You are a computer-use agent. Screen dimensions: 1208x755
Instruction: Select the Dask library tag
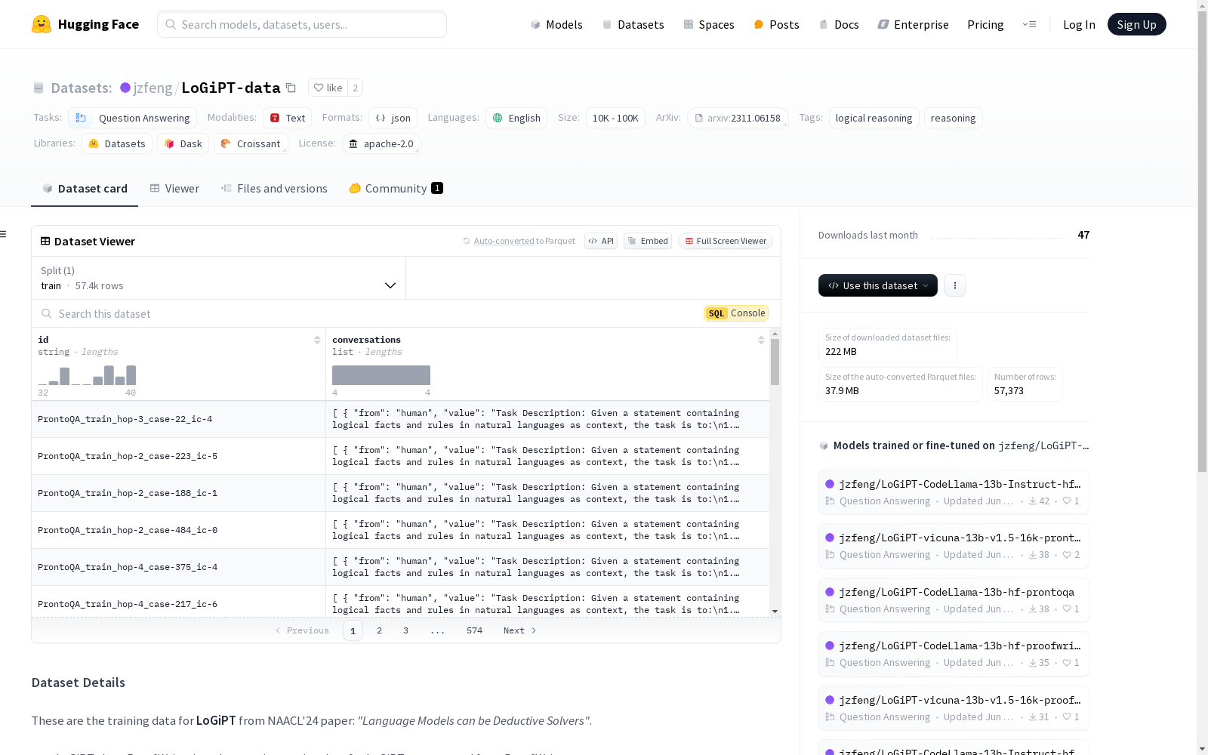coord(183,143)
